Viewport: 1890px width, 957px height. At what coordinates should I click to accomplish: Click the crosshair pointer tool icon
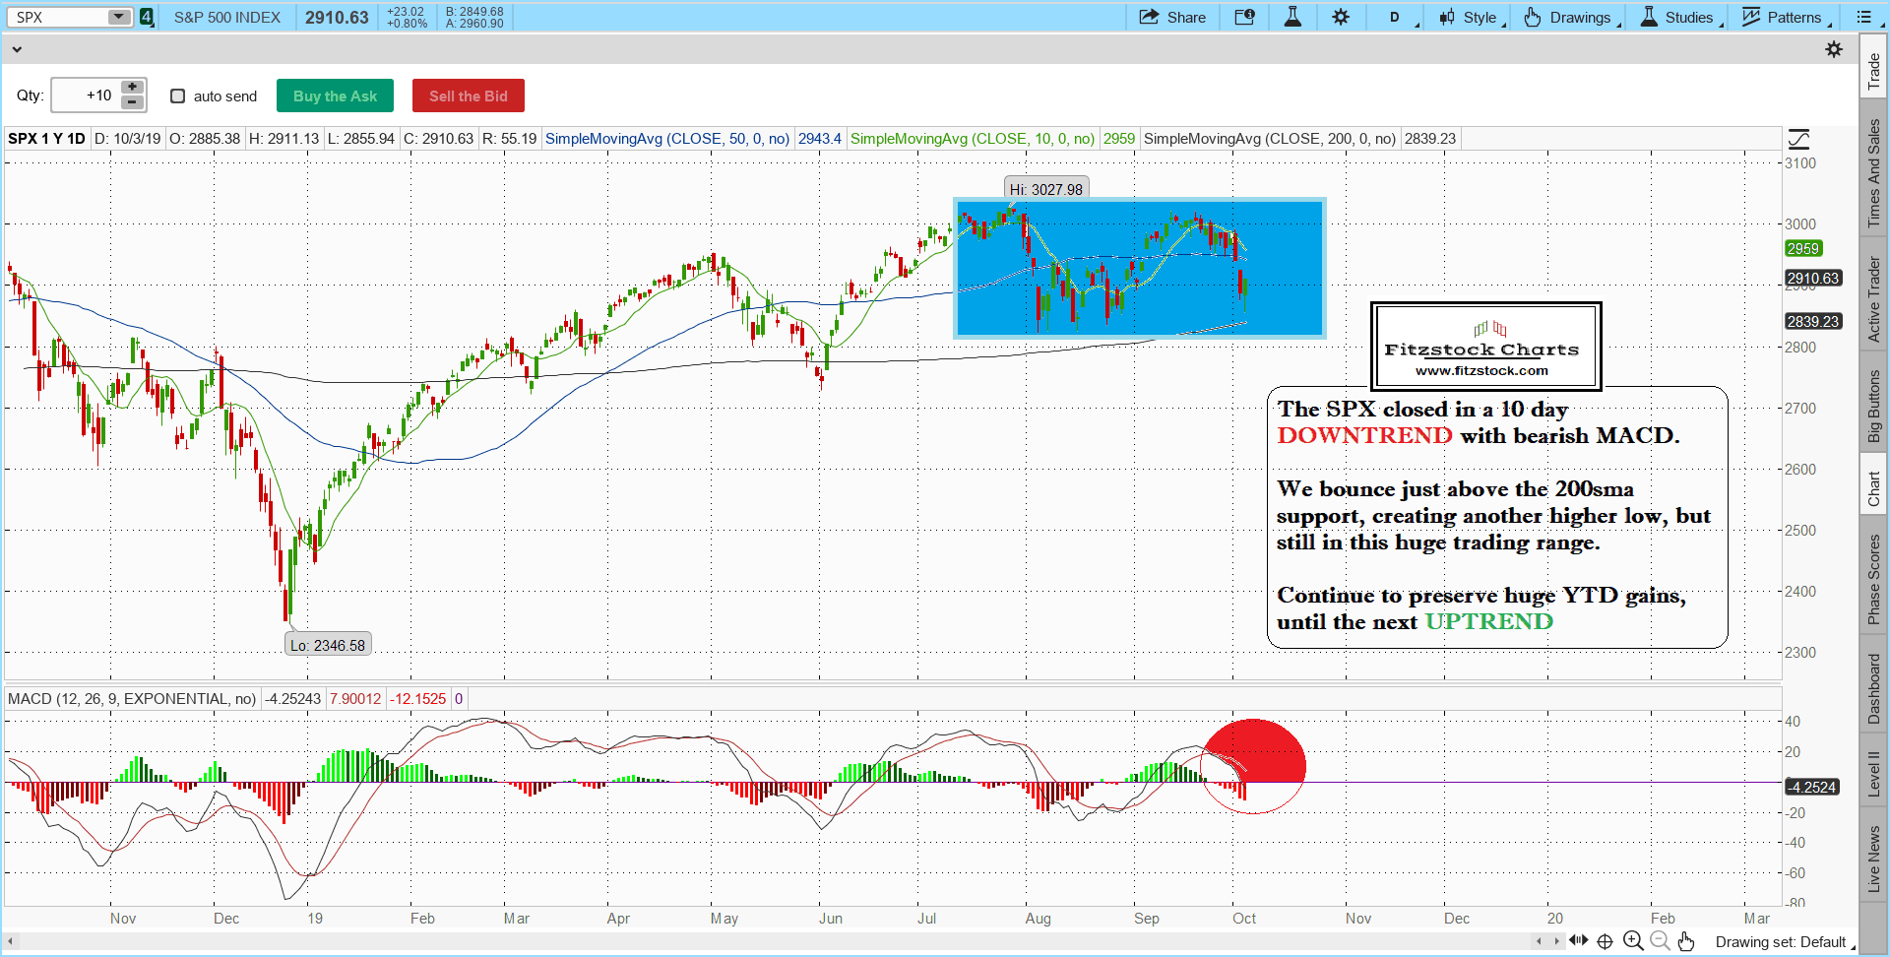[x=1605, y=941]
